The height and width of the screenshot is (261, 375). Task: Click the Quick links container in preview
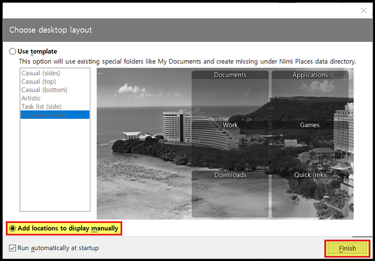pyautogui.click(x=310, y=194)
